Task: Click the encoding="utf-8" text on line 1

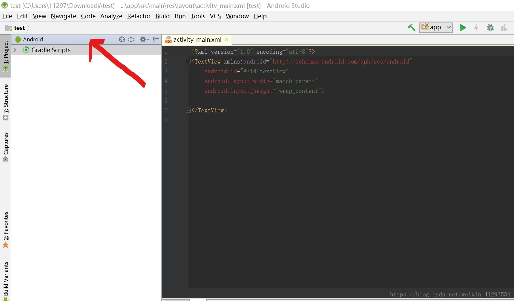Action: click(x=282, y=52)
